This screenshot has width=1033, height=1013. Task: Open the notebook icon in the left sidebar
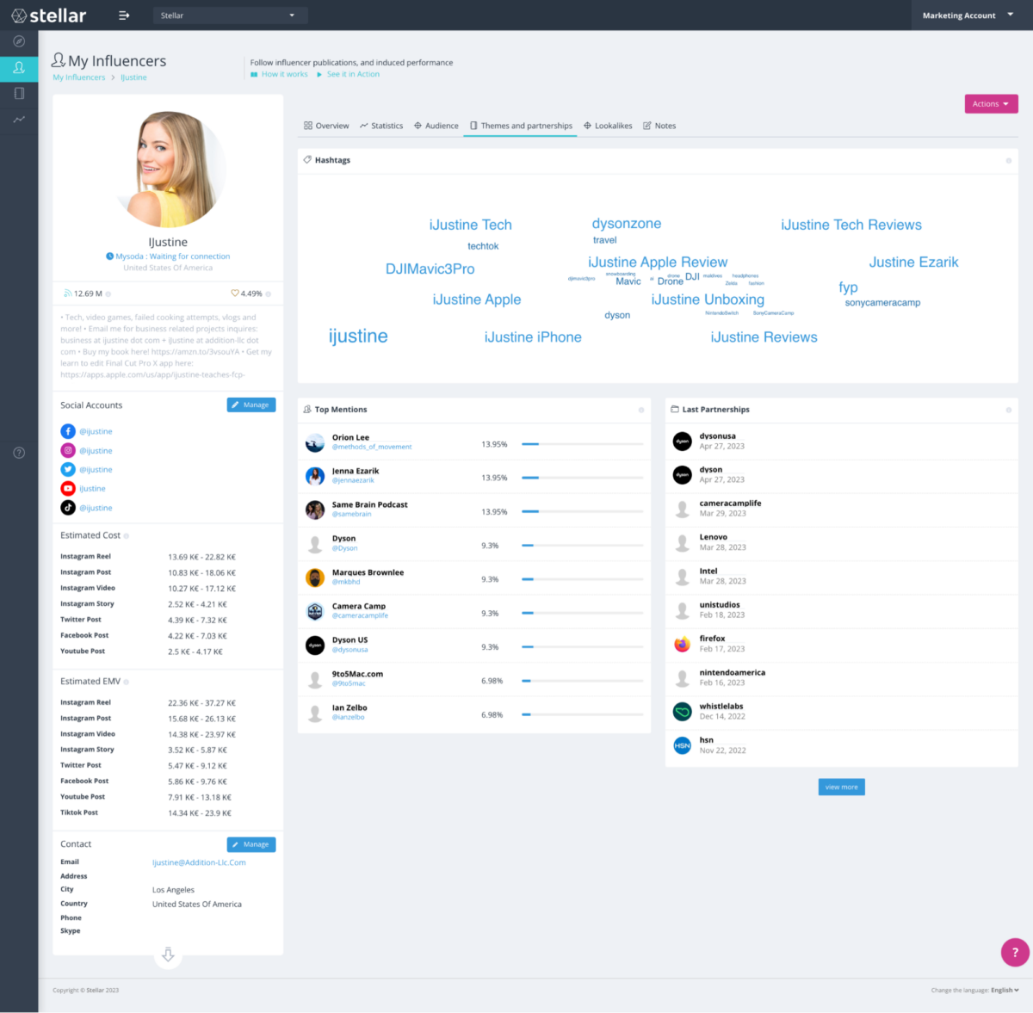tap(19, 93)
